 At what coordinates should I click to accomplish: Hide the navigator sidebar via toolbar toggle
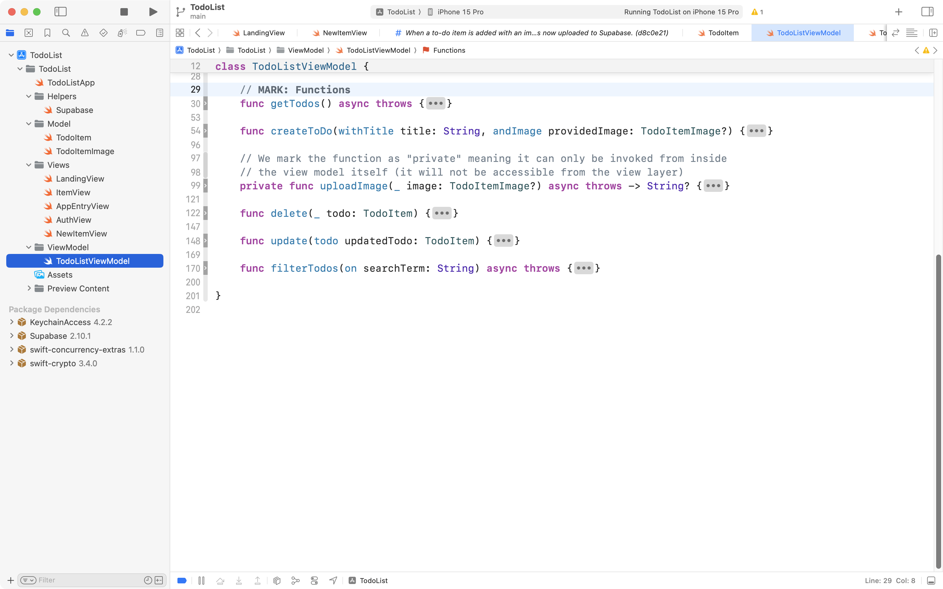click(61, 12)
